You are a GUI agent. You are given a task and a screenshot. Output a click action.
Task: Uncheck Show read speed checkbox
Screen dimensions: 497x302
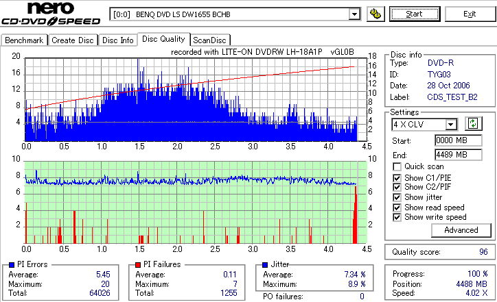click(397, 207)
